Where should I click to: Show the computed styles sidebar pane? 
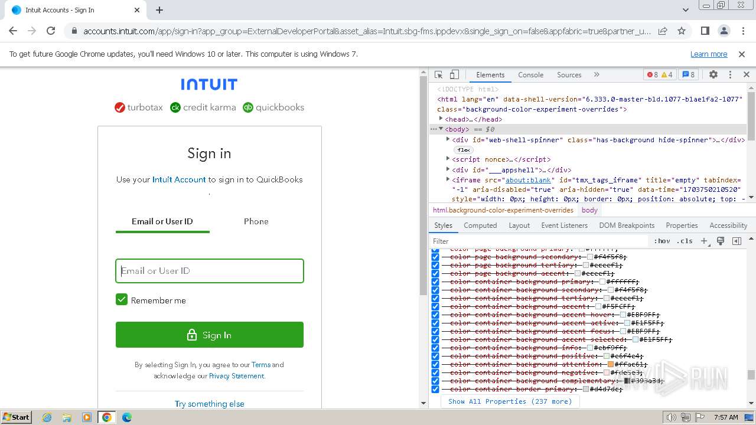(737, 241)
